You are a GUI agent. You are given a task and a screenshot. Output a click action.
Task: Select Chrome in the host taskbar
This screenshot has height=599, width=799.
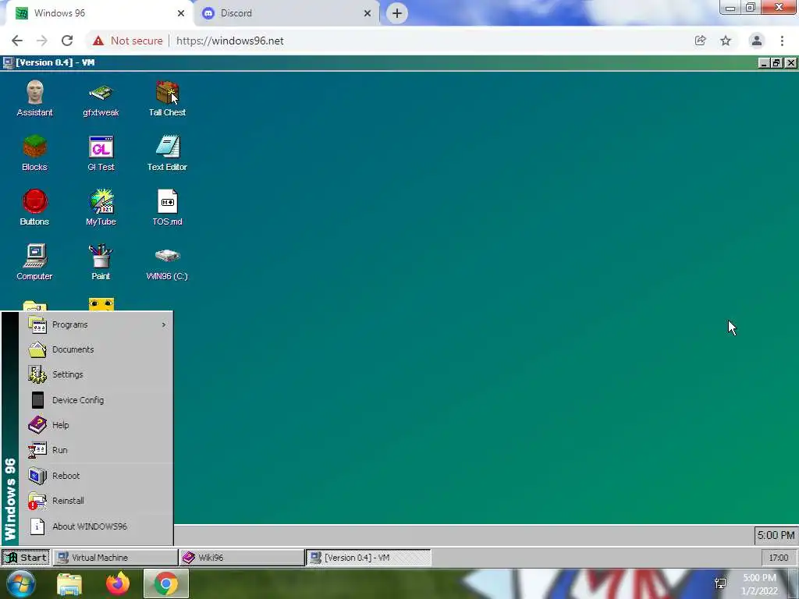[x=166, y=583]
